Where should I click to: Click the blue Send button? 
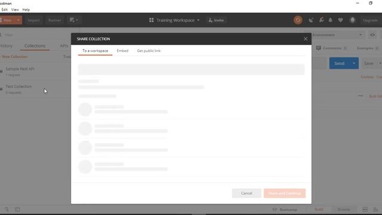pyautogui.click(x=340, y=63)
